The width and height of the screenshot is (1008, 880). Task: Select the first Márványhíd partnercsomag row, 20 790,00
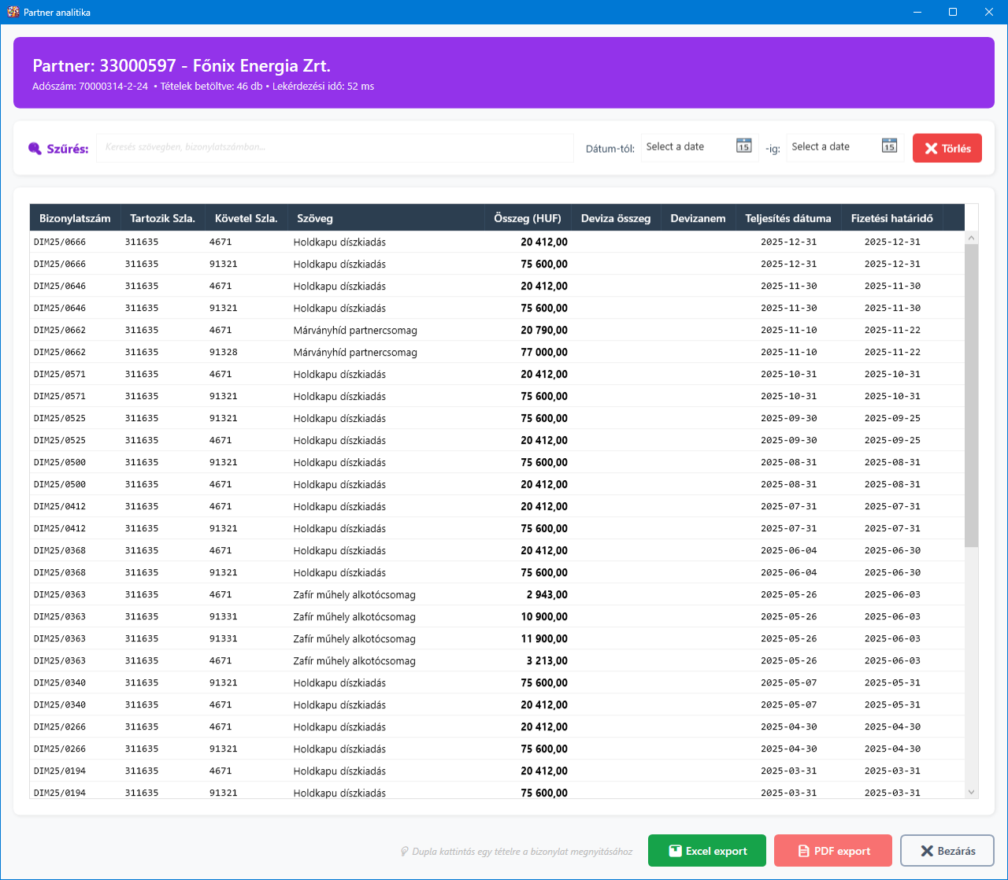click(x=354, y=331)
